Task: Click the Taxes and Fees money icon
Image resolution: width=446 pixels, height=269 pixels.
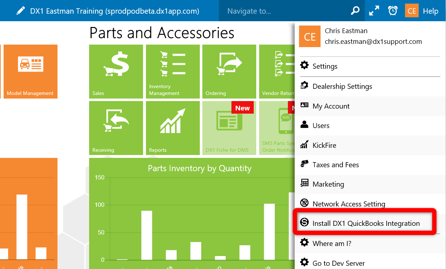Action: [304, 164]
